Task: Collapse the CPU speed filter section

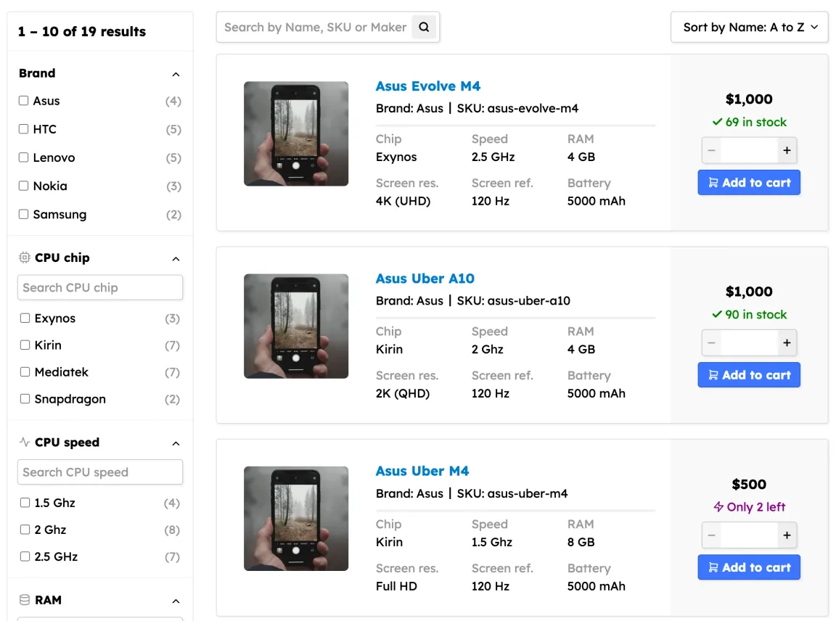Action: click(x=176, y=443)
